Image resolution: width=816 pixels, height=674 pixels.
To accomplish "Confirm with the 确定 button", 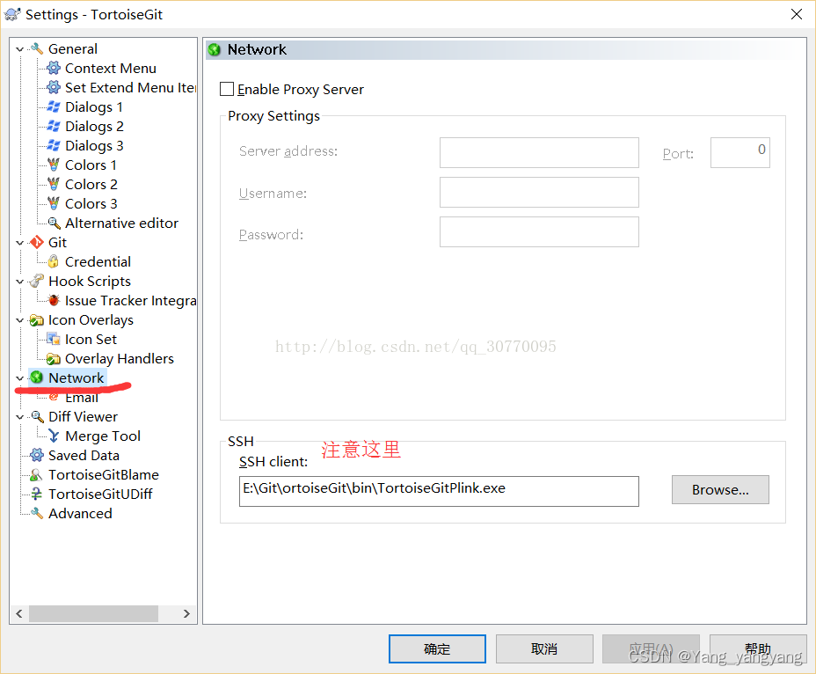I will (437, 648).
